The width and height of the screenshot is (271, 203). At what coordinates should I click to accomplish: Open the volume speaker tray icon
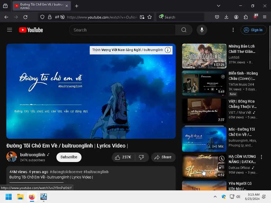(238, 197)
